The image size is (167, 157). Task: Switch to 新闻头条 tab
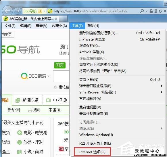(27, 100)
